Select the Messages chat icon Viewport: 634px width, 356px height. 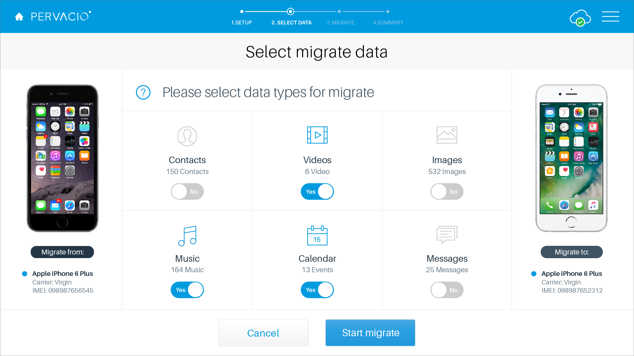coord(447,234)
